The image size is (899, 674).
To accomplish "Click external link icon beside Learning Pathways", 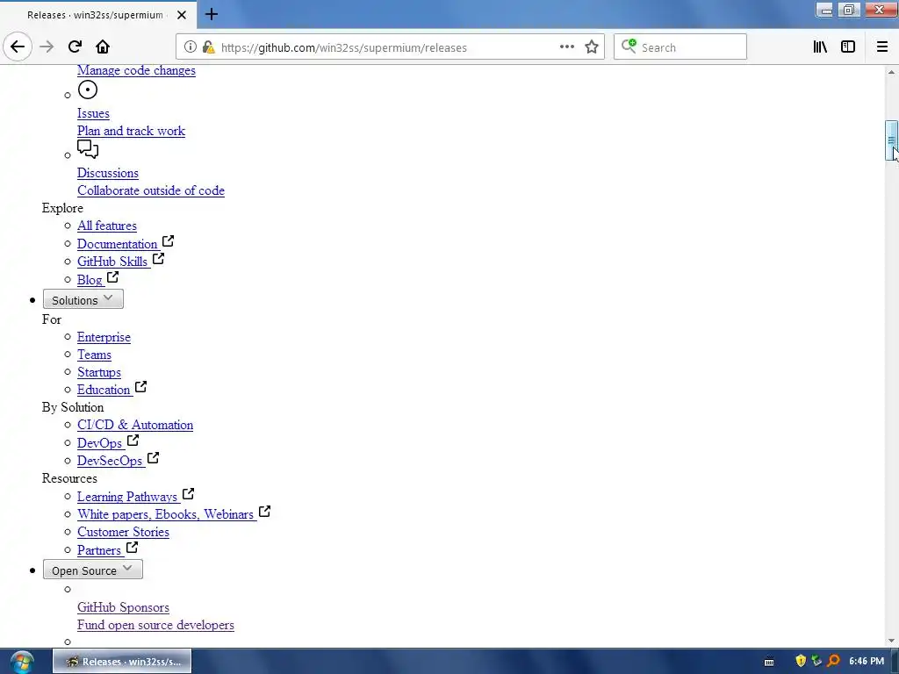I will (189, 494).
